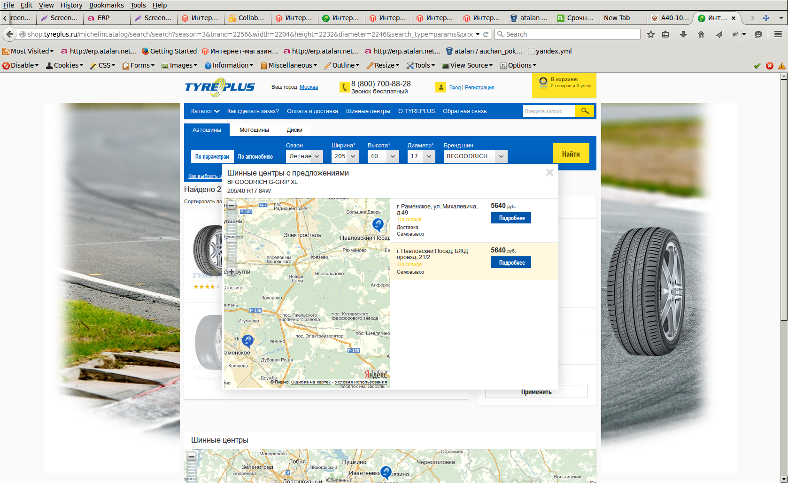
Task: Open the Бренд шин dropdown BFGOODRICH
Action: (x=476, y=156)
